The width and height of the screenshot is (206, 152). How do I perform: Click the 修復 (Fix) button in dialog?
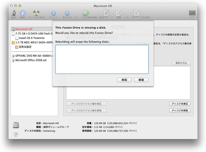coord(141,80)
